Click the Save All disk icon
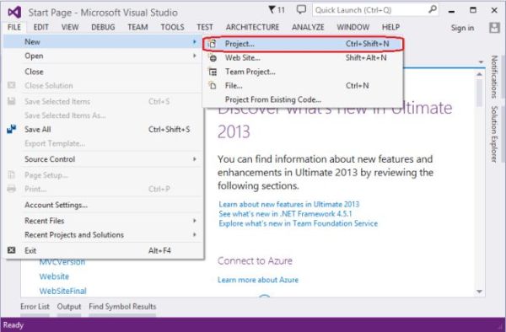506x332 pixels. [x=11, y=129]
